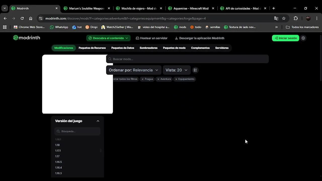The width and height of the screenshot is (322, 181).
Task: Open Todos los marcadores folder
Action: pos(302,27)
